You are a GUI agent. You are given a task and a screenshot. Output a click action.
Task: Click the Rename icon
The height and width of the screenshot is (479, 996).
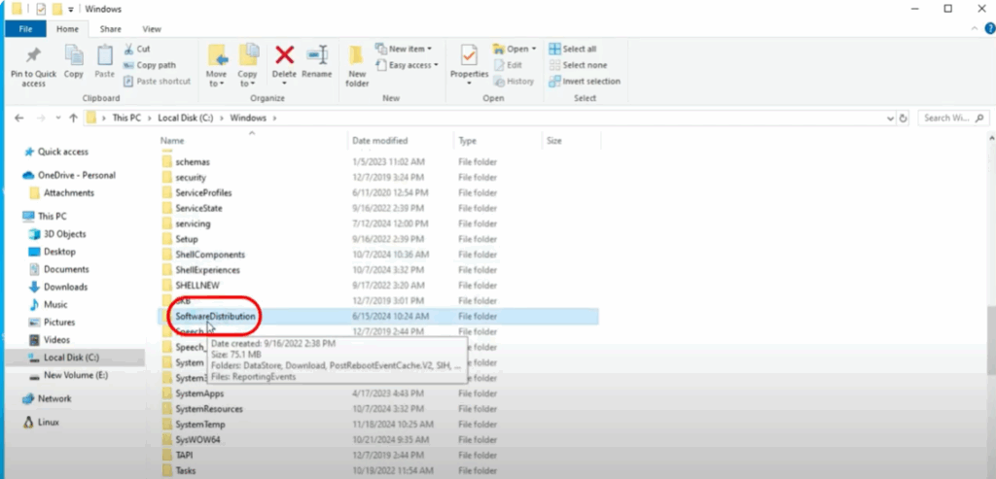pos(316,55)
